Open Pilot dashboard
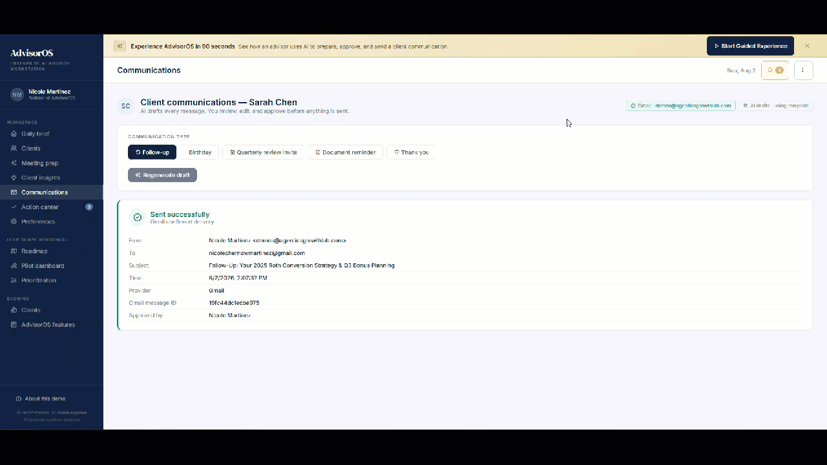Viewport: 827px width, 465px height. pos(51,266)
